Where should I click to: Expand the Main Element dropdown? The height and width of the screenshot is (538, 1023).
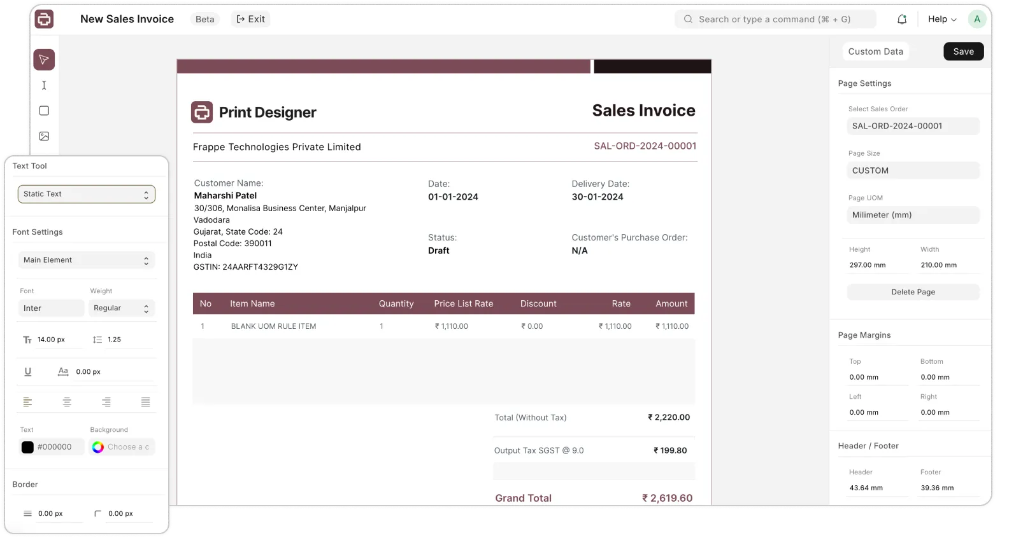[x=87, y=260]
